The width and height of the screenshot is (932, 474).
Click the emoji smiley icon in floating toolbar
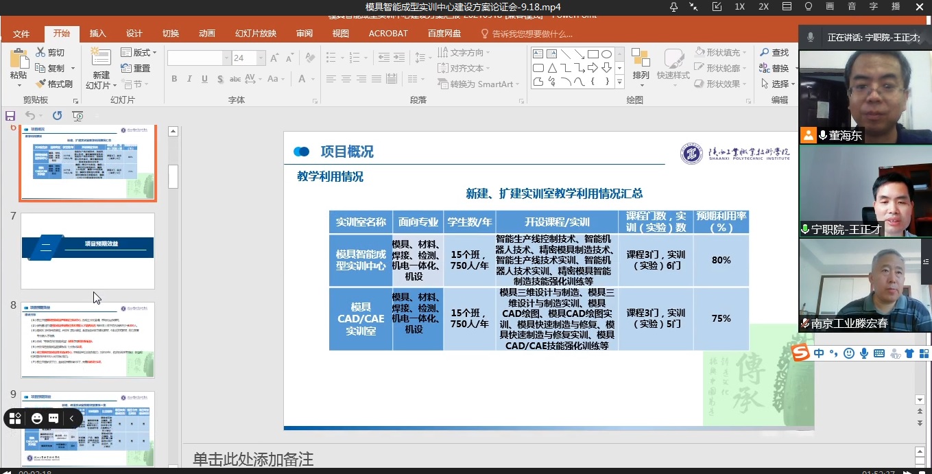tap(37, 418)
